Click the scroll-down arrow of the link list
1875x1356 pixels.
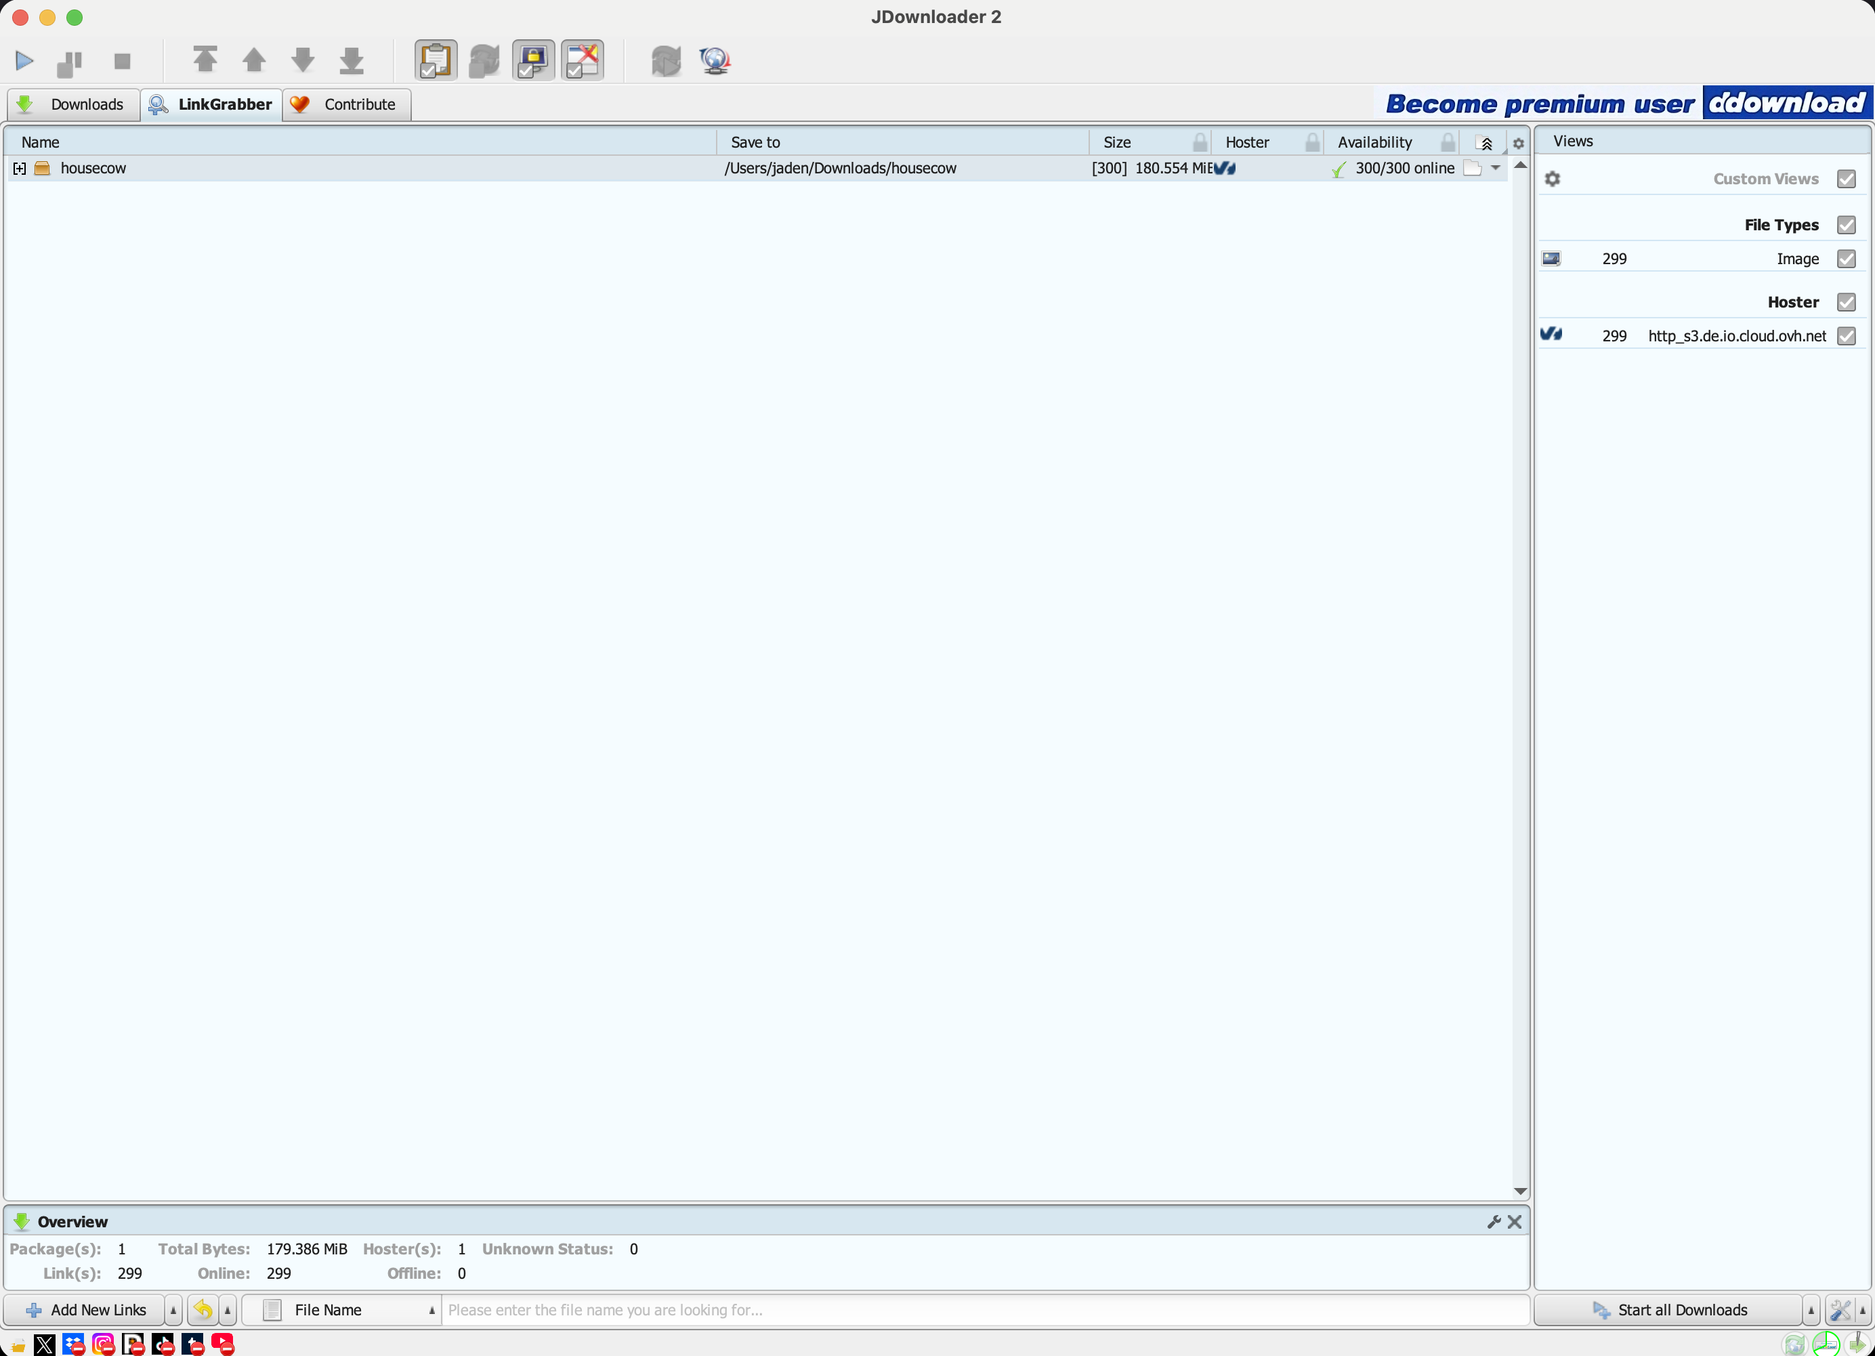(1519, 1191)
